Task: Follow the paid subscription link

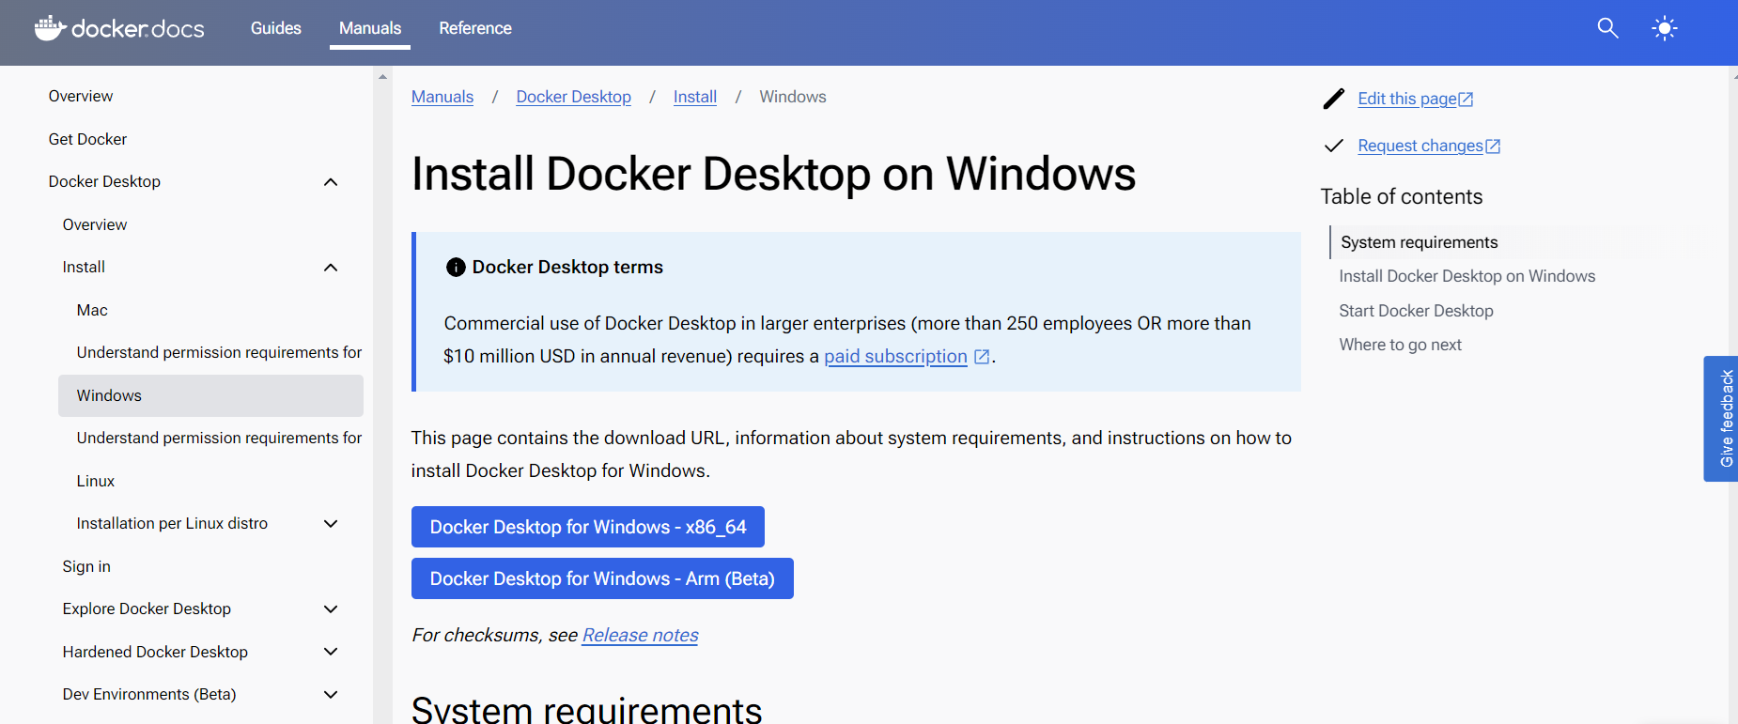Action: click(895, 357)
